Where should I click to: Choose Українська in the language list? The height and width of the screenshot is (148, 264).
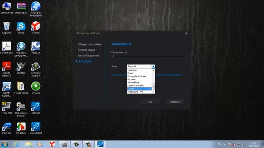139,92
